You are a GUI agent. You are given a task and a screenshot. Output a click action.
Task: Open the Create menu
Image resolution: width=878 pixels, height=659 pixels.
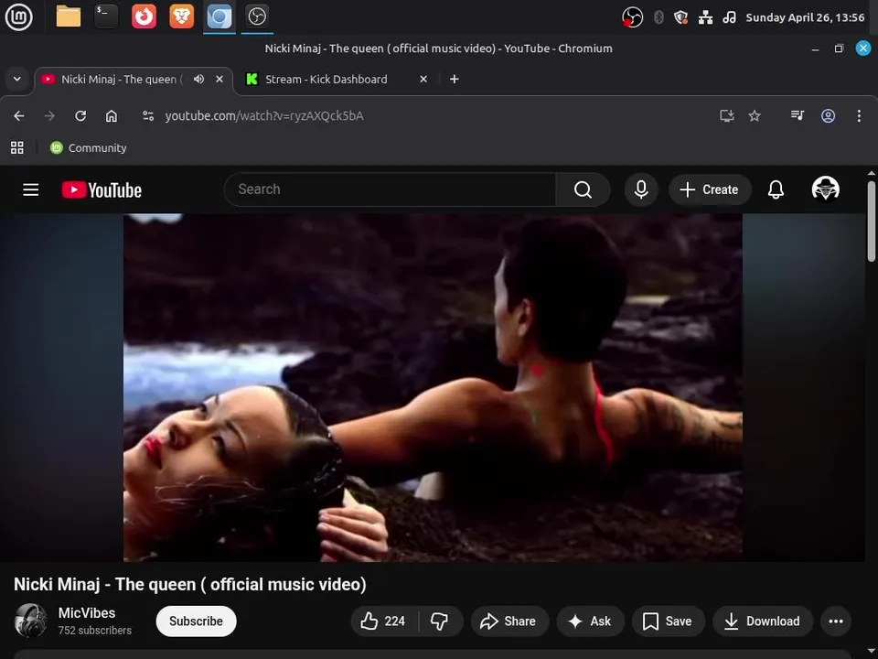[x=710, y=189]
